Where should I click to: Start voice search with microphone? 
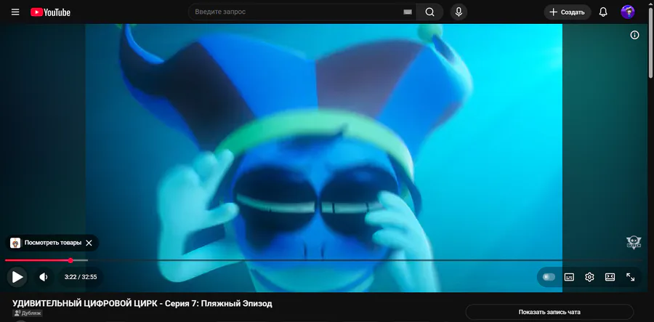pyautogui.click(x=459, y=12)
